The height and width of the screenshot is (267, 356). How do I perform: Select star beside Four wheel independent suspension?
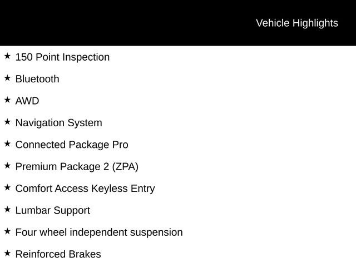coord(7,231)
